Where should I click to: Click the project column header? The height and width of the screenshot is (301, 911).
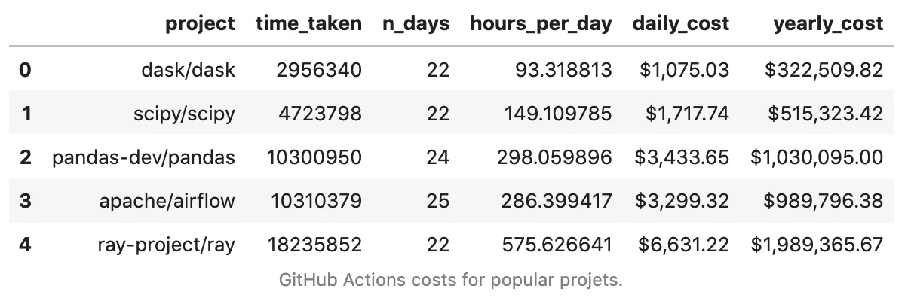(200, 24)
